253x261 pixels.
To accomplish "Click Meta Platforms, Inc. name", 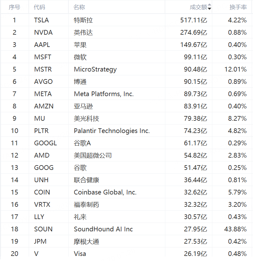I will [x=103, y=94].
